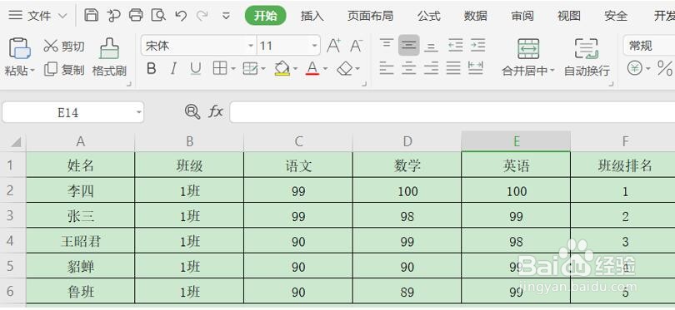Select cell containing 王昭君

click(81, 241)
